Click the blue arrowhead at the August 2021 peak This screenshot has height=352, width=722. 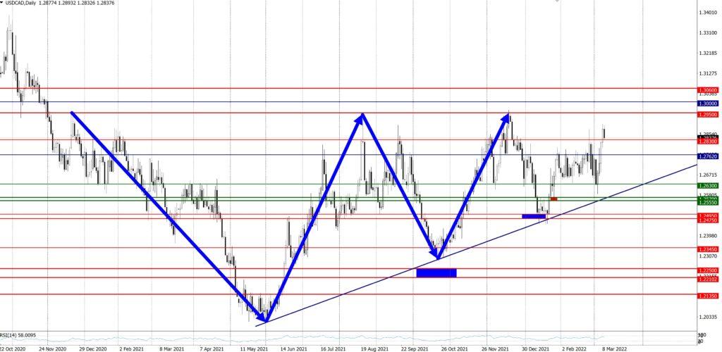362,117
